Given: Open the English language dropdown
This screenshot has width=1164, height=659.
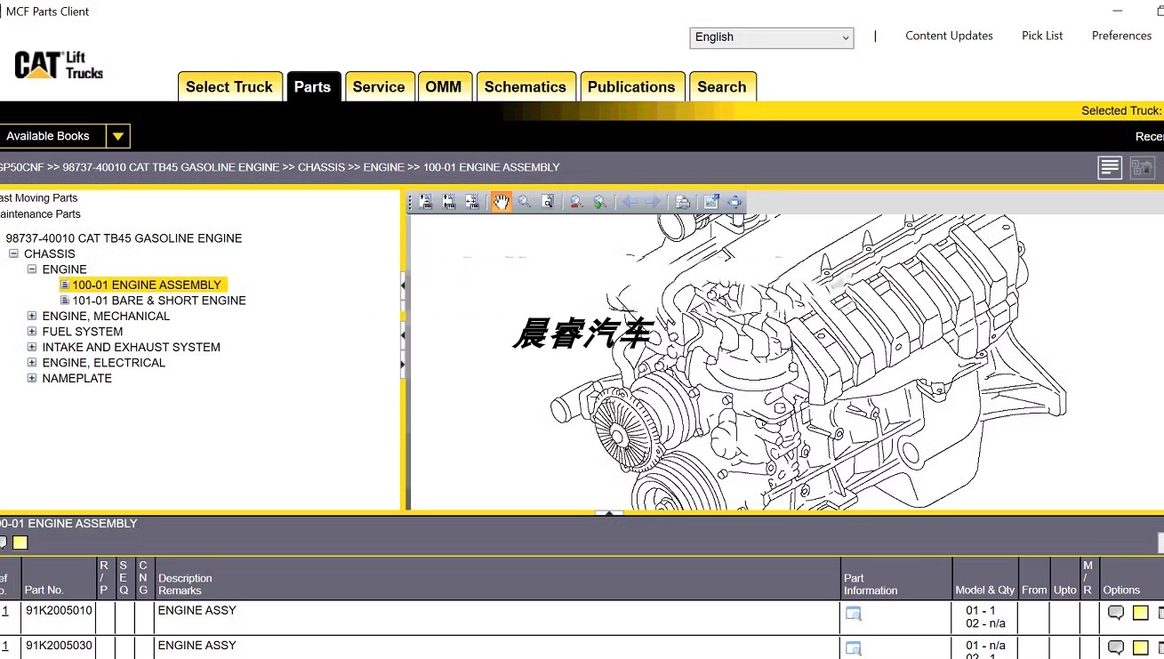Looking at the screenshot, I should click(x=772, y=37).
